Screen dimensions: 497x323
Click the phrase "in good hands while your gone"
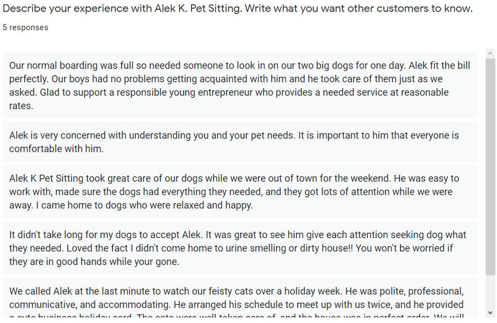[112, 262]
